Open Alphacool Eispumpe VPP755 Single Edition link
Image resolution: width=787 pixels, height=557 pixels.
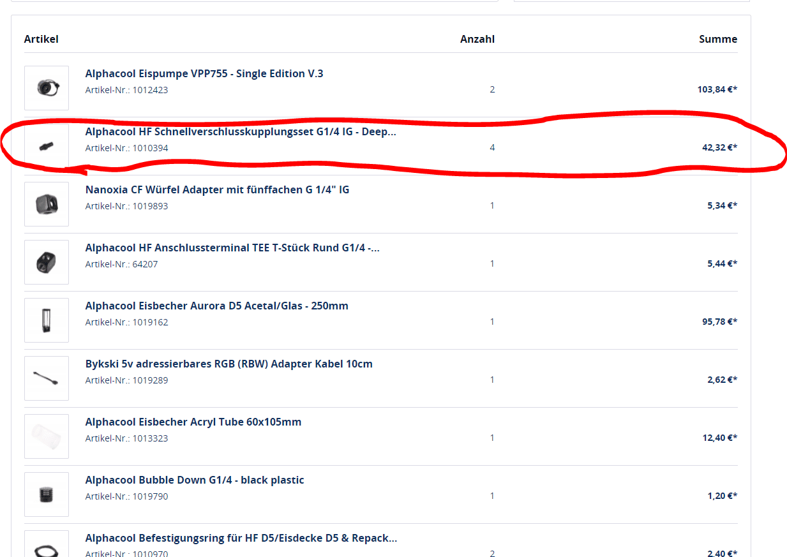pyautogui.click(x=204, y=73)
